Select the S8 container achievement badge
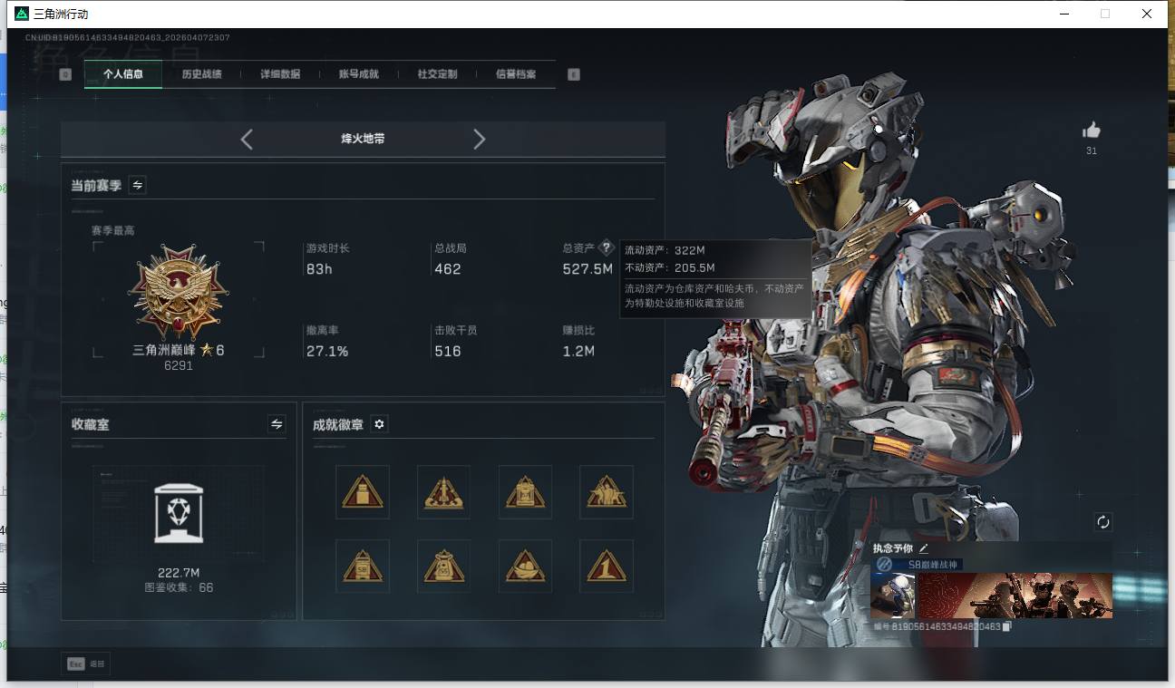The height and width of the screenshot is (688, 1175). tap(363, 567)
